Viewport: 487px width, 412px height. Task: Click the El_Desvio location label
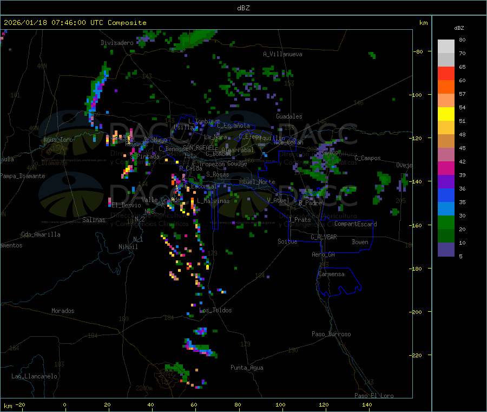126,205
